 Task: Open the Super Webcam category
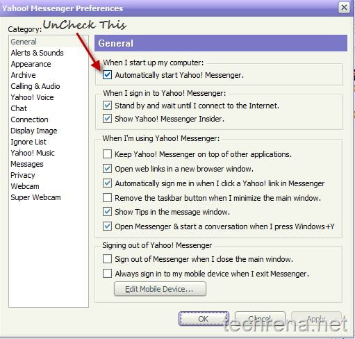(x=35, y=197)
